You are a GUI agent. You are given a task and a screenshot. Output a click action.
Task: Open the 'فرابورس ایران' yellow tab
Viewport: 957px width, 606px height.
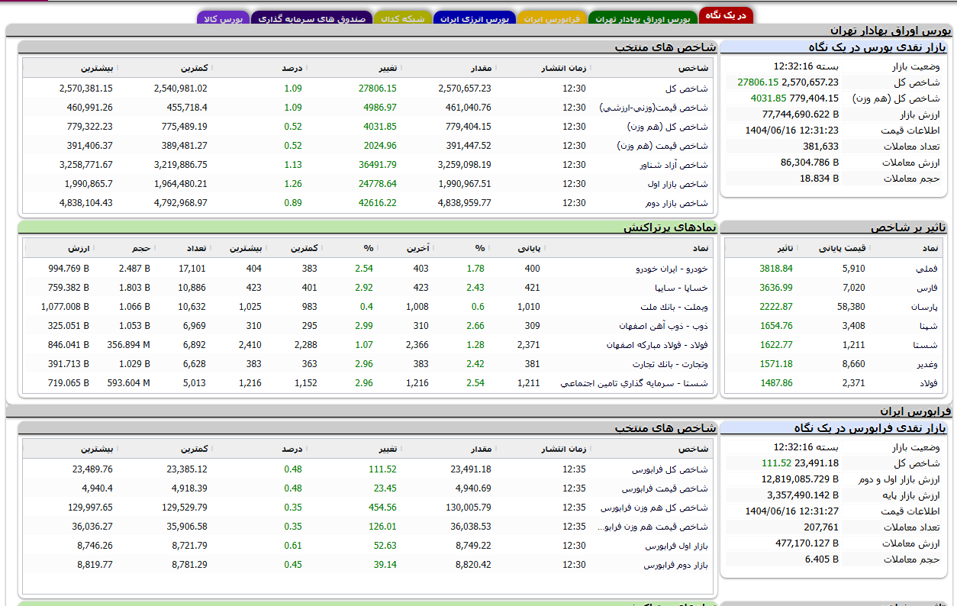point(552,18)
